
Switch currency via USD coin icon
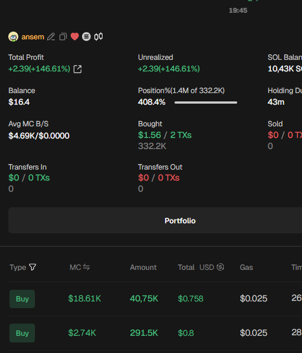(x=221, y=267)
